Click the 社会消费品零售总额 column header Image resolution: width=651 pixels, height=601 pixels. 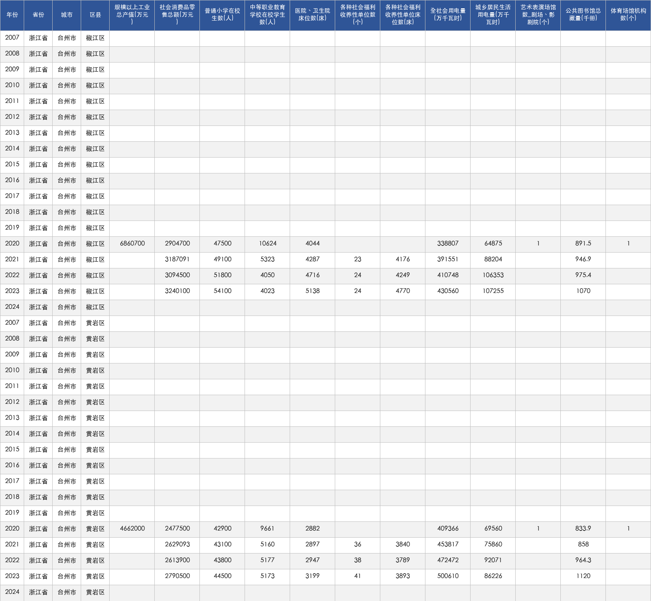(177, 15)
